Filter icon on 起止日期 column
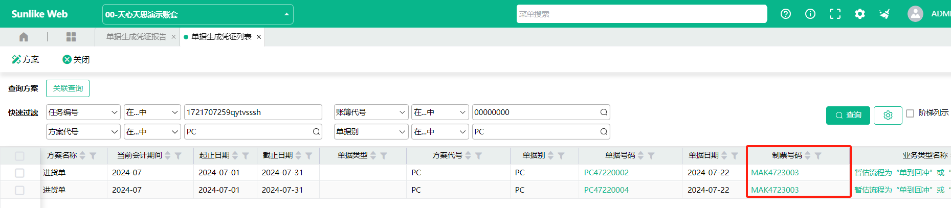Viewport: 951px width, 208px height. tap(246, 155)
